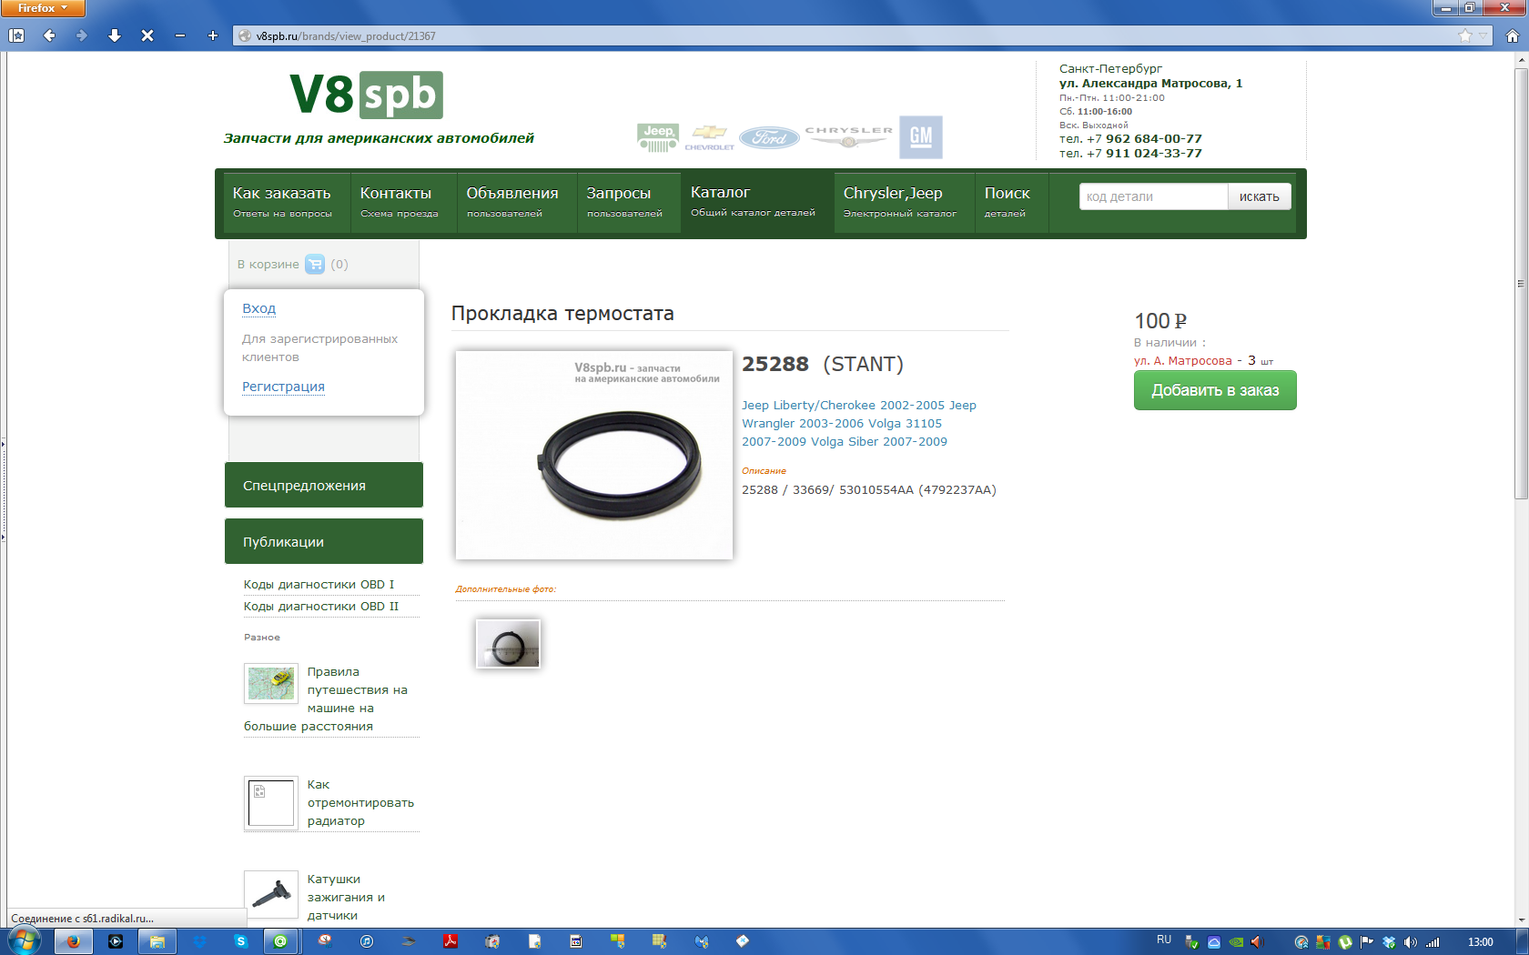Click the shopping cart icon
Image resolution: width=1529 pixels, height=955 pixels.
click(315, 264)
